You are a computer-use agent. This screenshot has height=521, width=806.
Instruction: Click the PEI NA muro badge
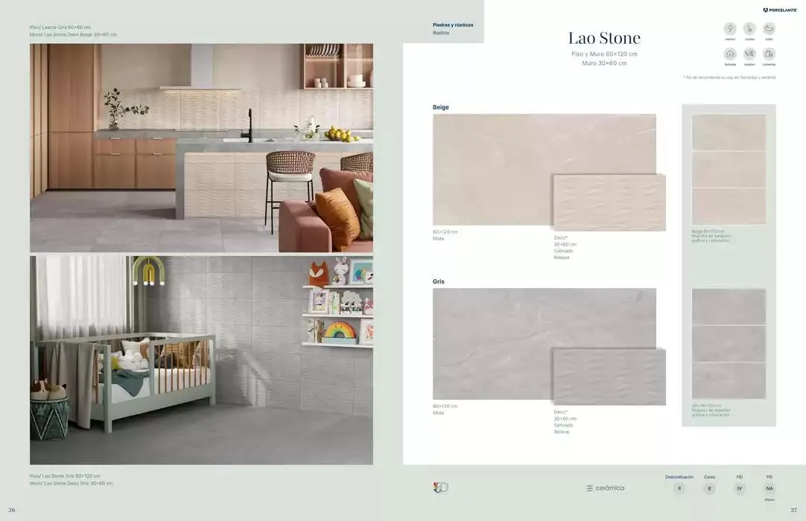pos(769,488)
